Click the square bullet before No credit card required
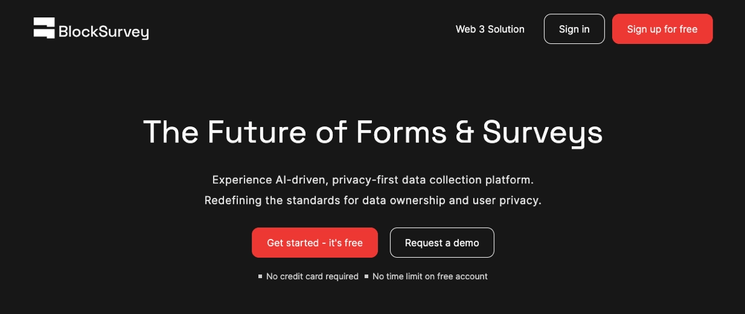This screenshot has height=314, width=745. (x=260, y=276)
